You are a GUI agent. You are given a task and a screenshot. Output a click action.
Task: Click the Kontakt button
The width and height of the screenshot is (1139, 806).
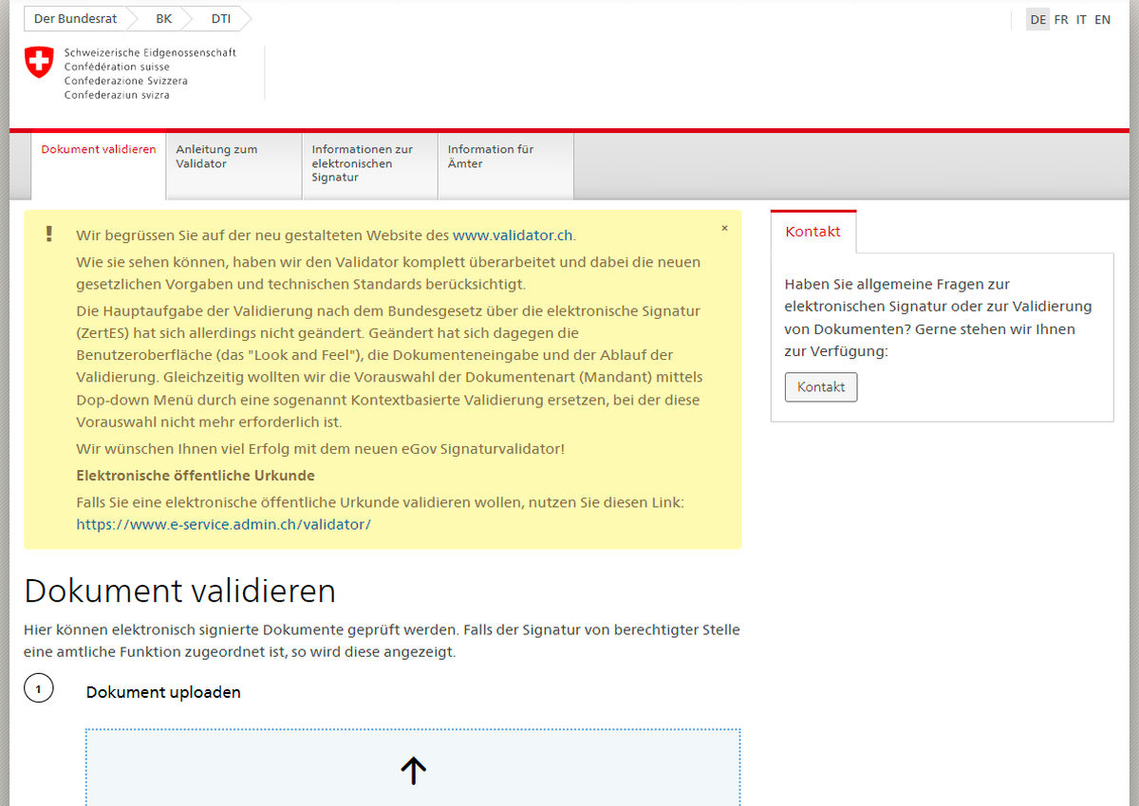820,386
